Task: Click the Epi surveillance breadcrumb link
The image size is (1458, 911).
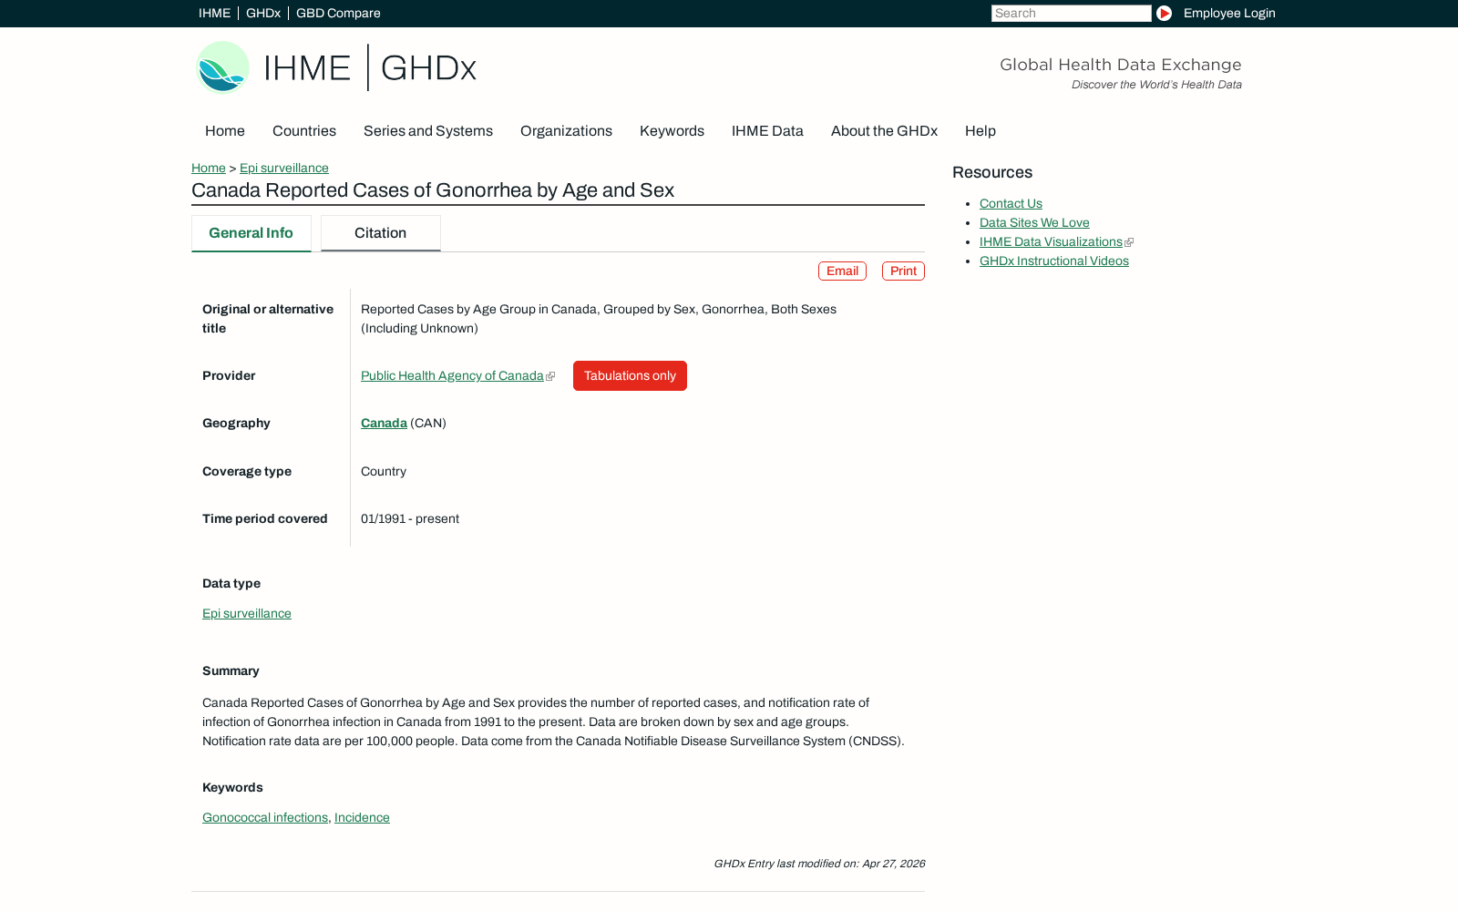Action: (x=284, y=169)
